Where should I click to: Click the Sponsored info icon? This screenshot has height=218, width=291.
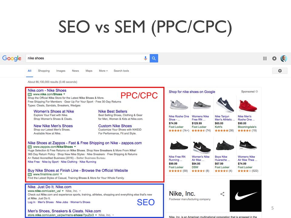pyautogui.click(x=257, y=91)
